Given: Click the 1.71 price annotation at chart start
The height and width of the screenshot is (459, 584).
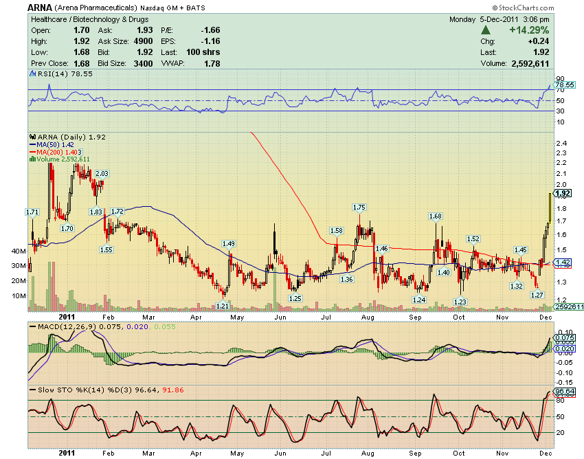Looking at the screenshot, I should coord(32,212).
